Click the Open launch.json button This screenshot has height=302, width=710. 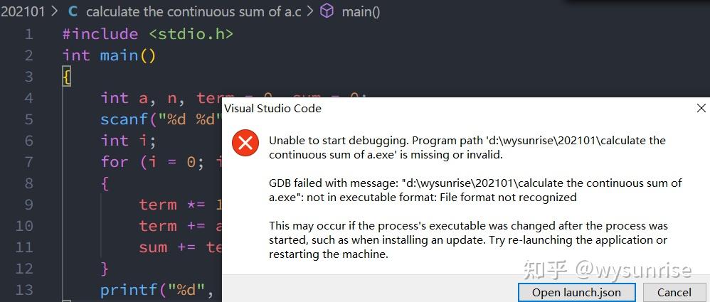pos(576,292)
